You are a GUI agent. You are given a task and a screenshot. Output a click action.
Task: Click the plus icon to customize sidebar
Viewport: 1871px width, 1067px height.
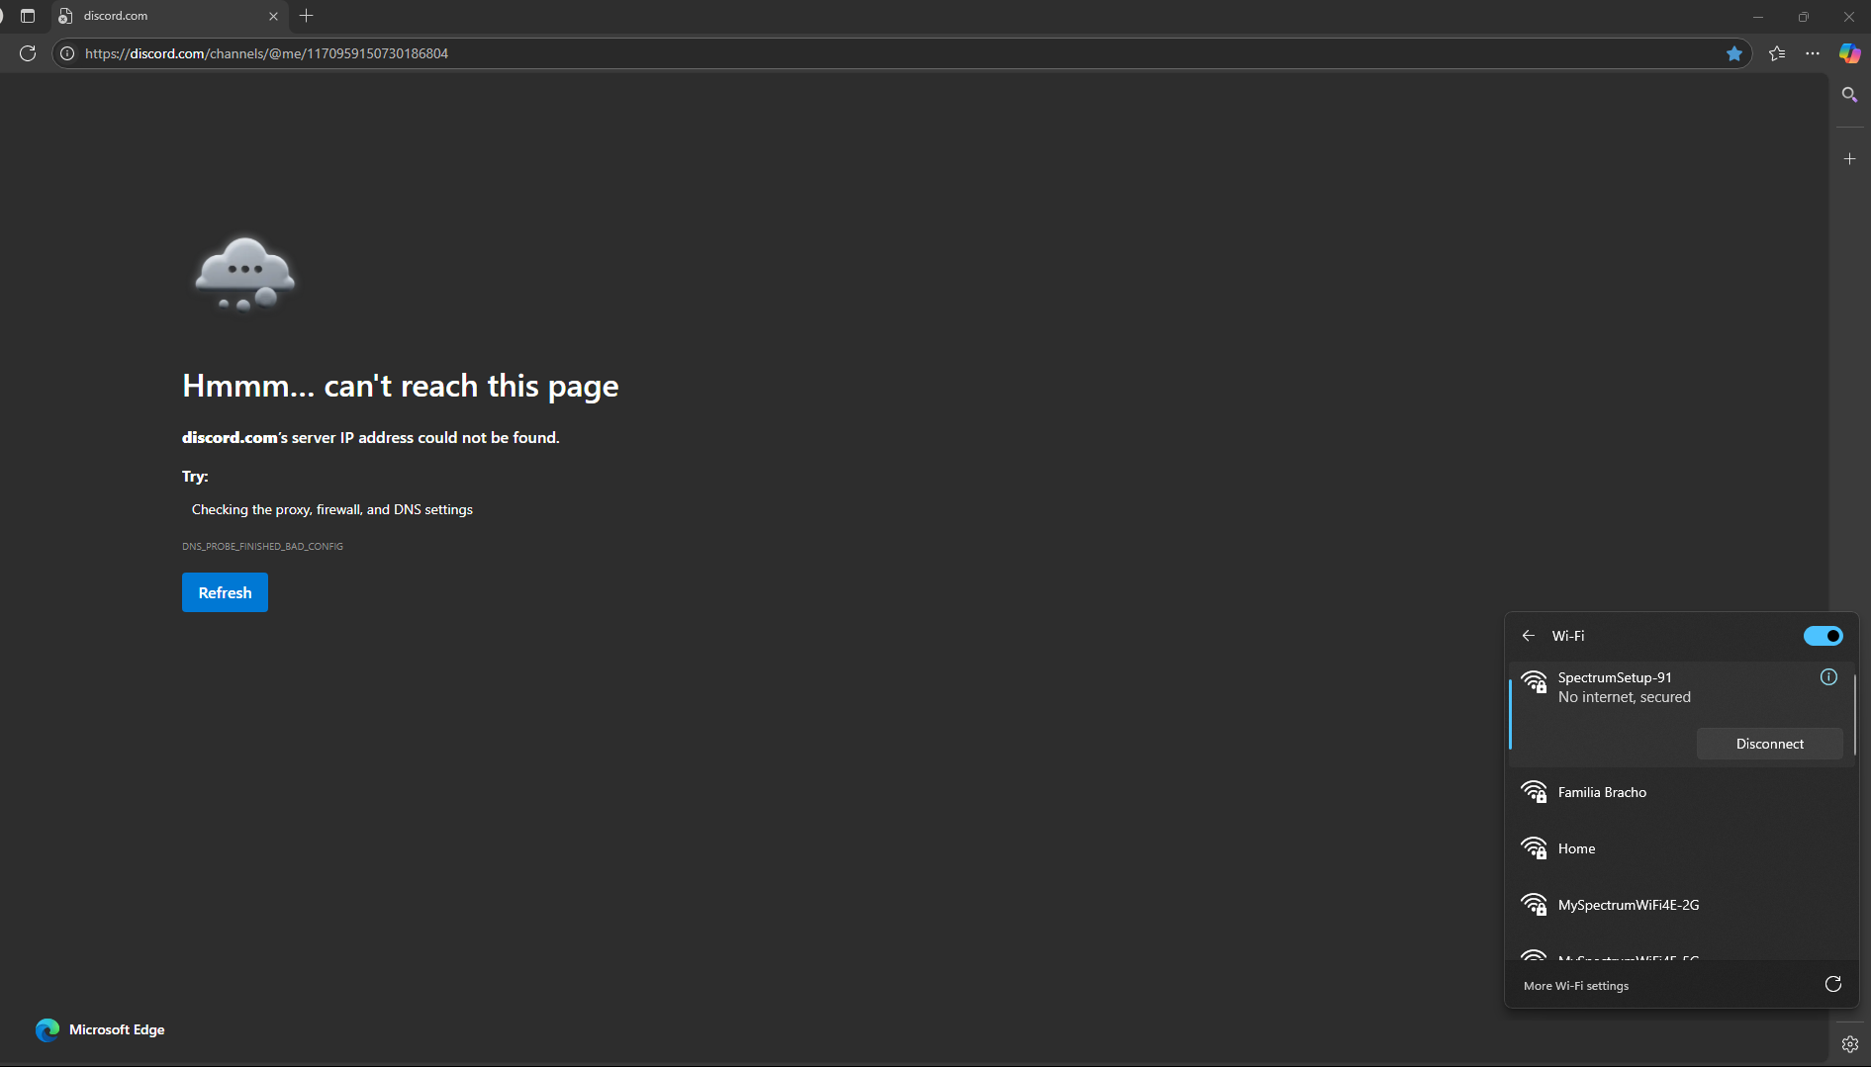tap(1849, 158)
